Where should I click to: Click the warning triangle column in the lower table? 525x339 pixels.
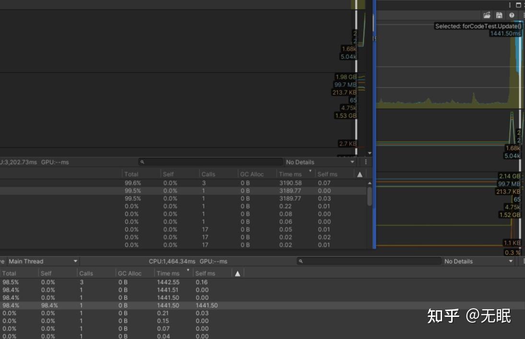(x=237, y=274)
